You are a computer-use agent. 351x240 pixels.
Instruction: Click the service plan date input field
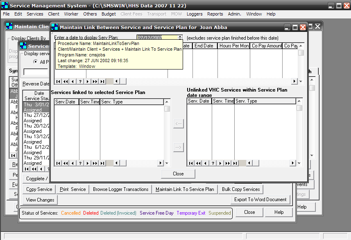(x=160, y=38)
